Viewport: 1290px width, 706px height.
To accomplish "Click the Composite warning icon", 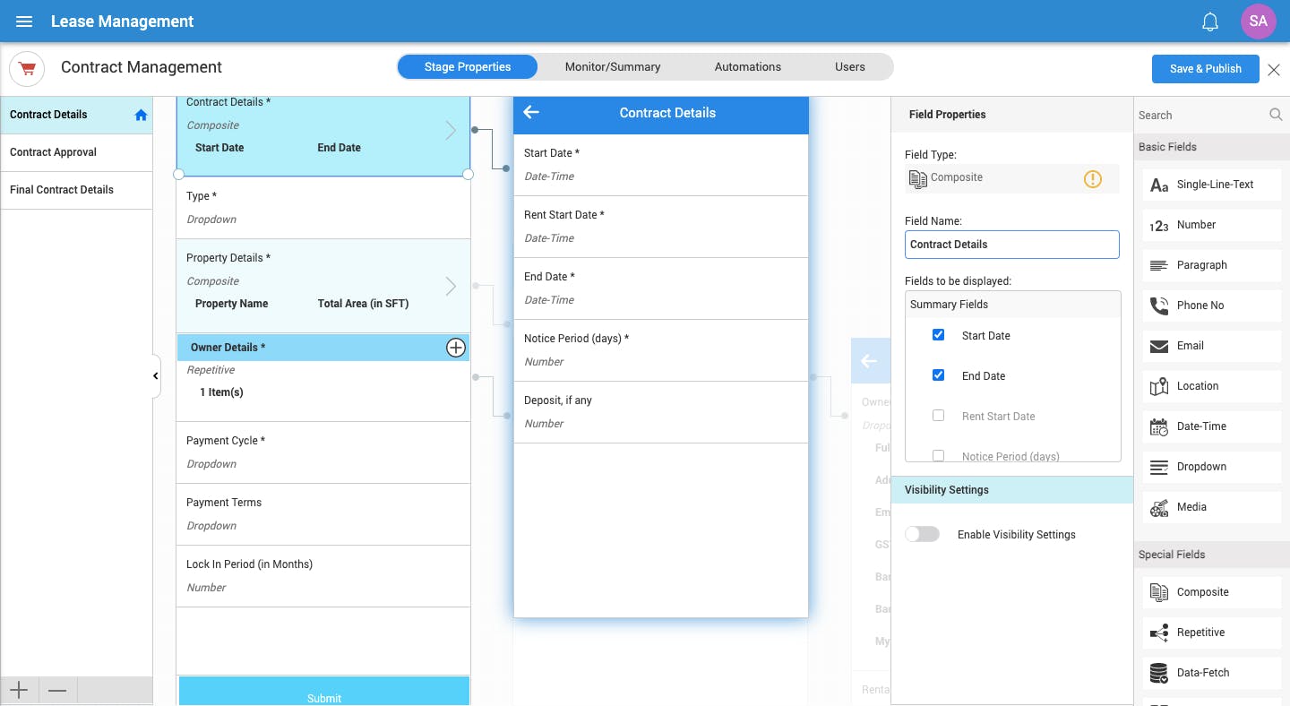I will [x=1093, y=178].
